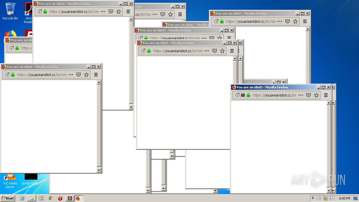Open the hamburger menu in the upper-right window
The height and width of the screenshot is (202, 359).
pyautogui.click(x=305, y=21)
